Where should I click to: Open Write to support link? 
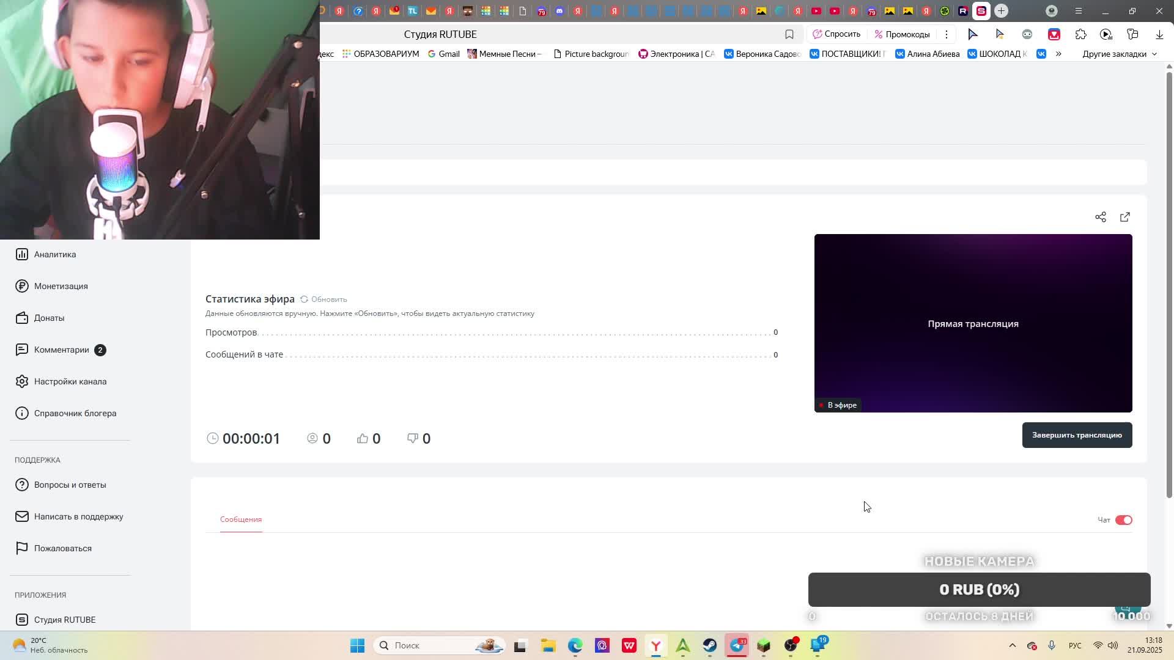coord(78,516)
